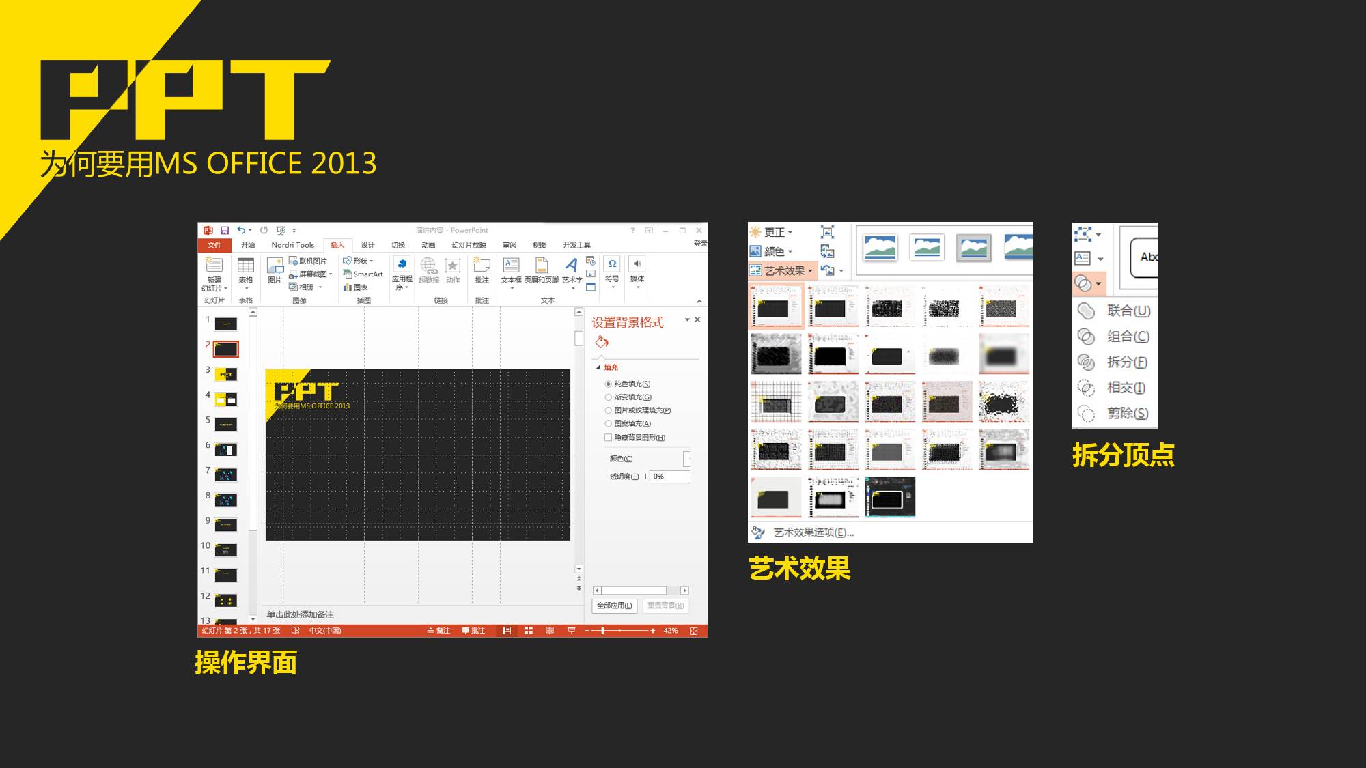Fit slide to window icon
This screenshot has height=768, width=1366.
coord(694,631)
